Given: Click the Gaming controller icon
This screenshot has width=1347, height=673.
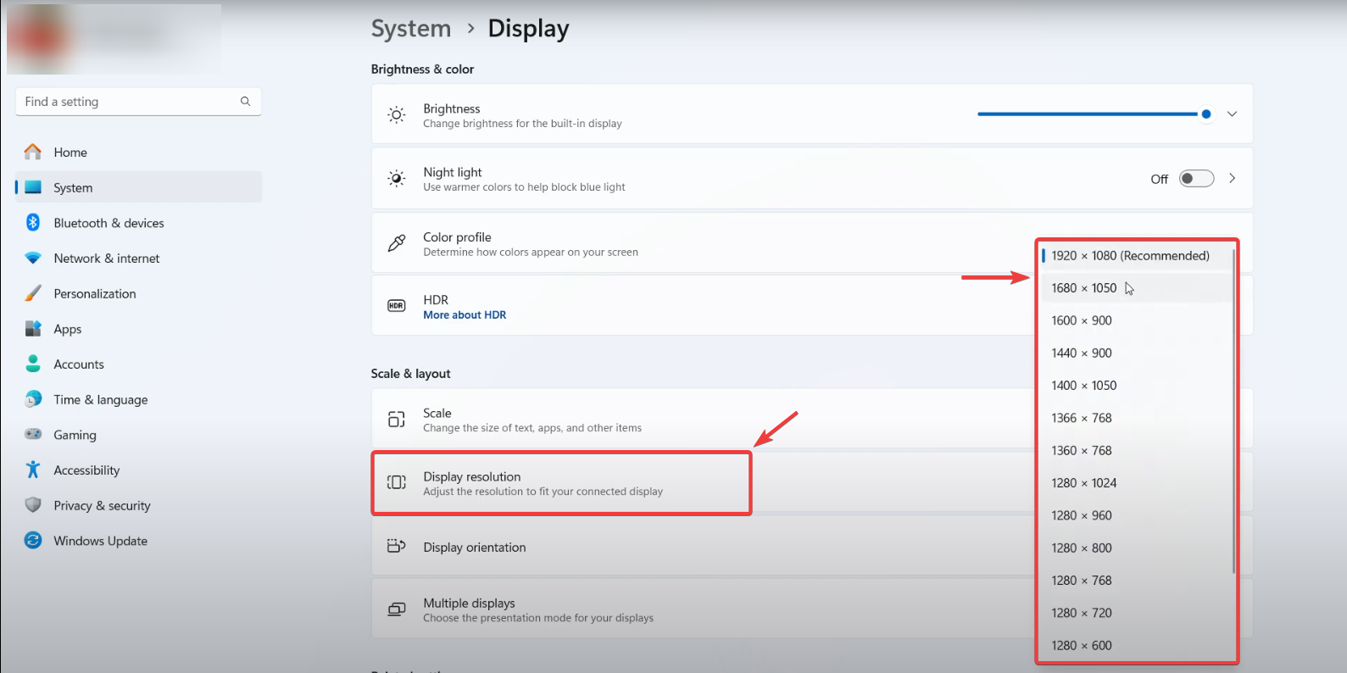Looking at the screenshot, I should pos(33,434).
